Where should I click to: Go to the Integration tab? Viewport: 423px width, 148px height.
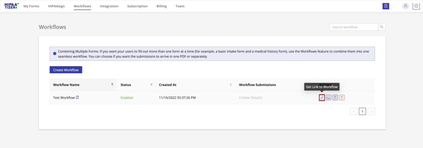pos(109,6)
